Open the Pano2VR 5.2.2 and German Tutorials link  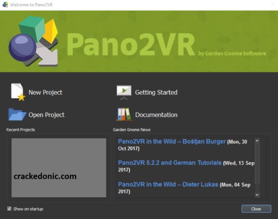(x=170, y=163)
